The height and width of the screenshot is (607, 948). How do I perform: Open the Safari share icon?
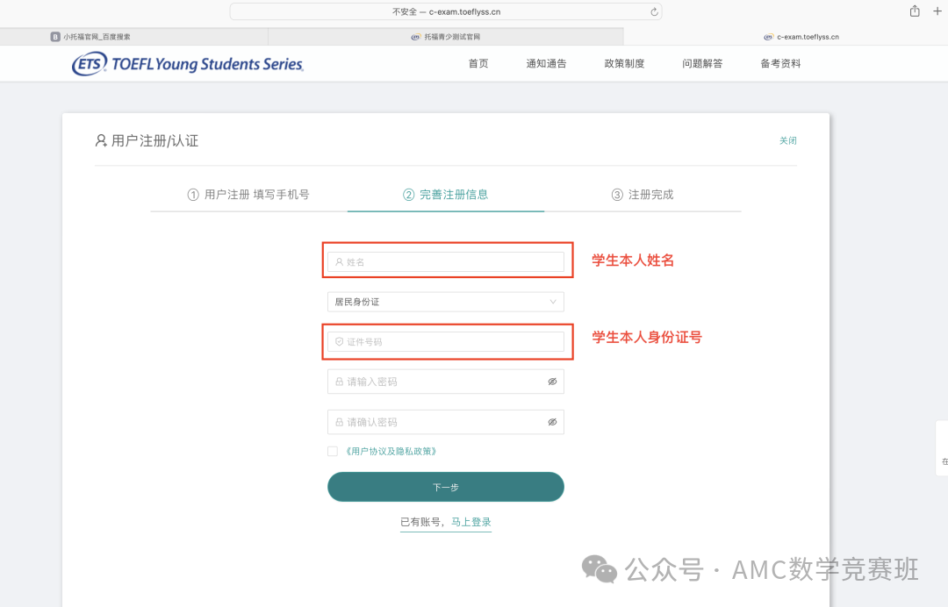tap(915, 11)
